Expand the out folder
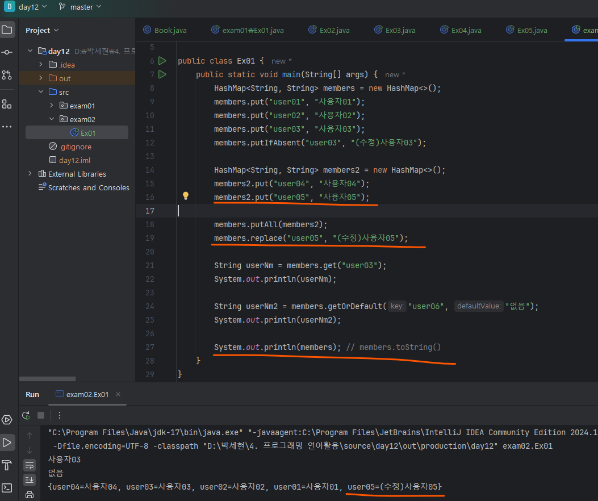The image size is (598, 501). click(x=41, y=78)
